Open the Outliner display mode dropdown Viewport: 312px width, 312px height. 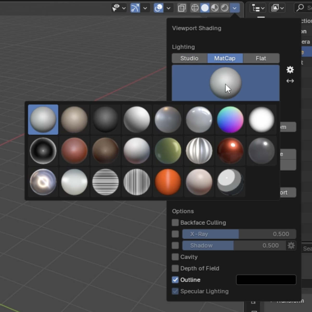point(277,8)
